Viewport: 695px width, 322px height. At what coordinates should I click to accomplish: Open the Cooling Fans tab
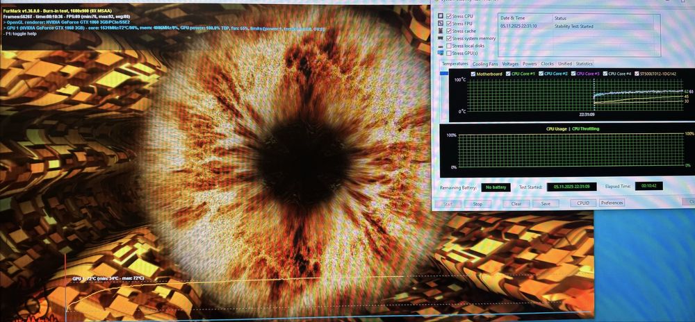[x=485, y=64]
